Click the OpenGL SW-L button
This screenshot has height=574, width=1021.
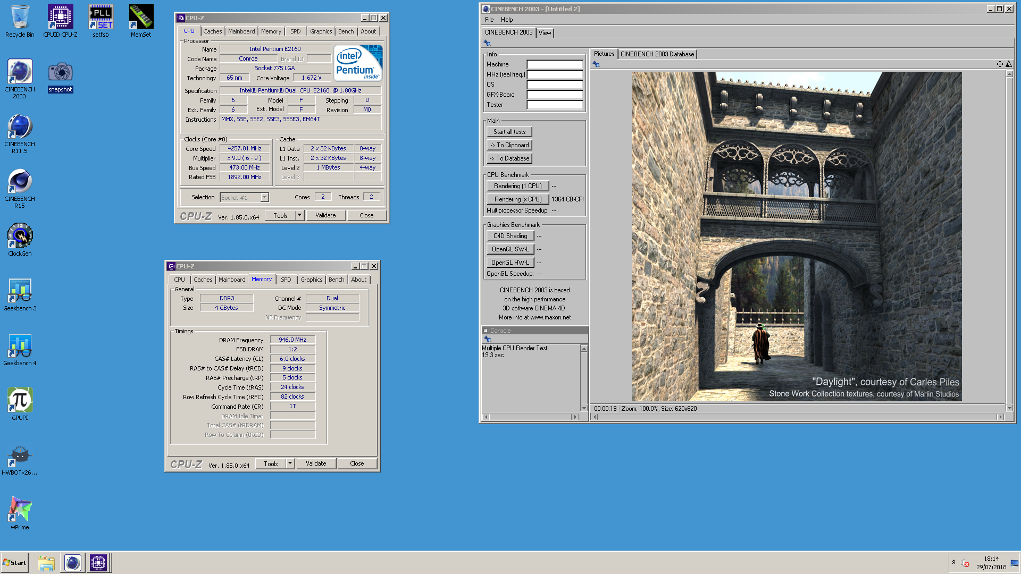[510, 249]
